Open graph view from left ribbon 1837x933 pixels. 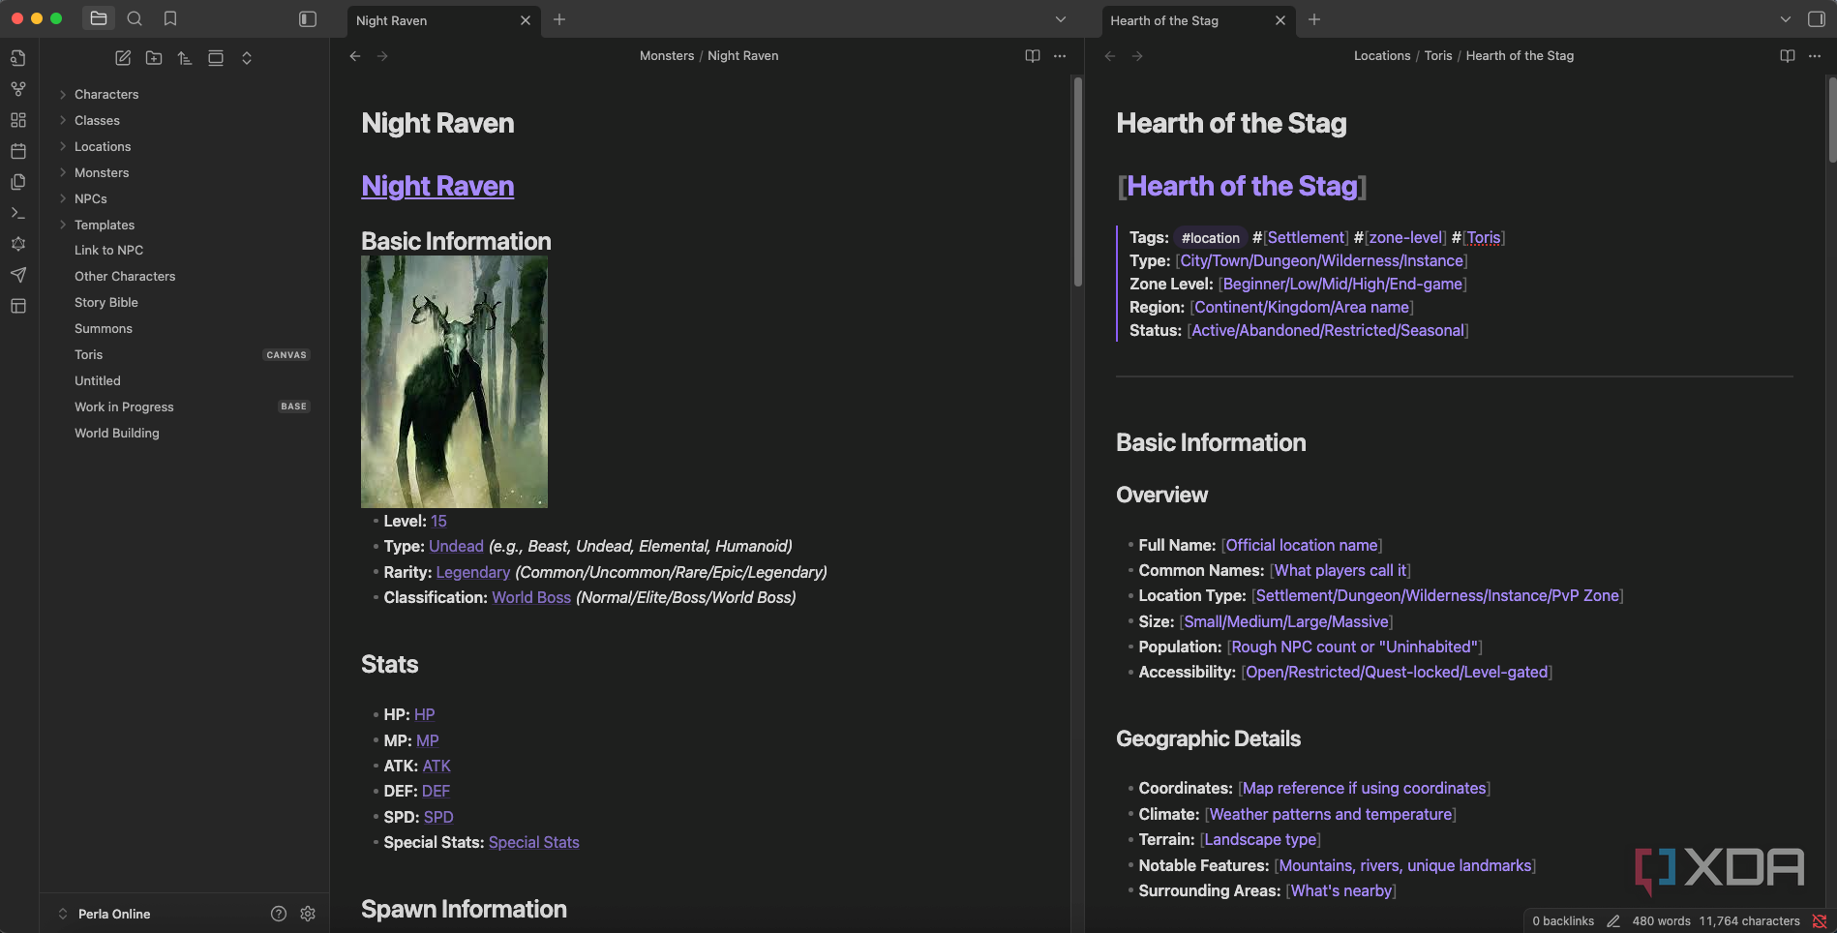pyautogui.click(x=18, y=89)
